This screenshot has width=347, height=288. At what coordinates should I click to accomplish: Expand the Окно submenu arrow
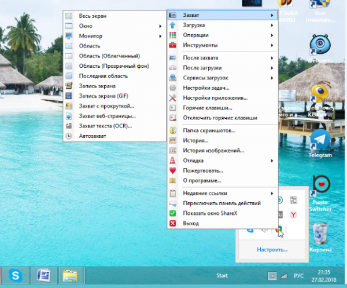pos(160,26)
